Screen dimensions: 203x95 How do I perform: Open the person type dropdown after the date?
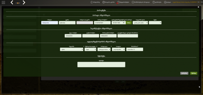pyautogui.click(x=140, y=23)
